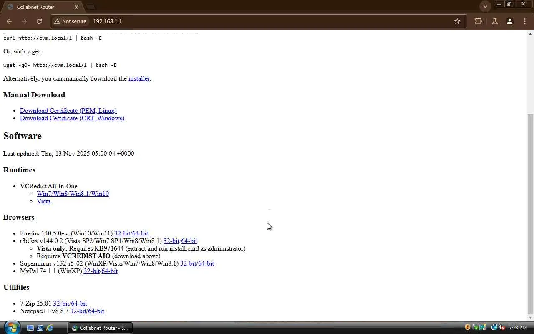Open VCRedist Win7/Win8/Win8.1/Win10 link
Image resolution: width=534 pixels, height=334 pixels.
73,194
